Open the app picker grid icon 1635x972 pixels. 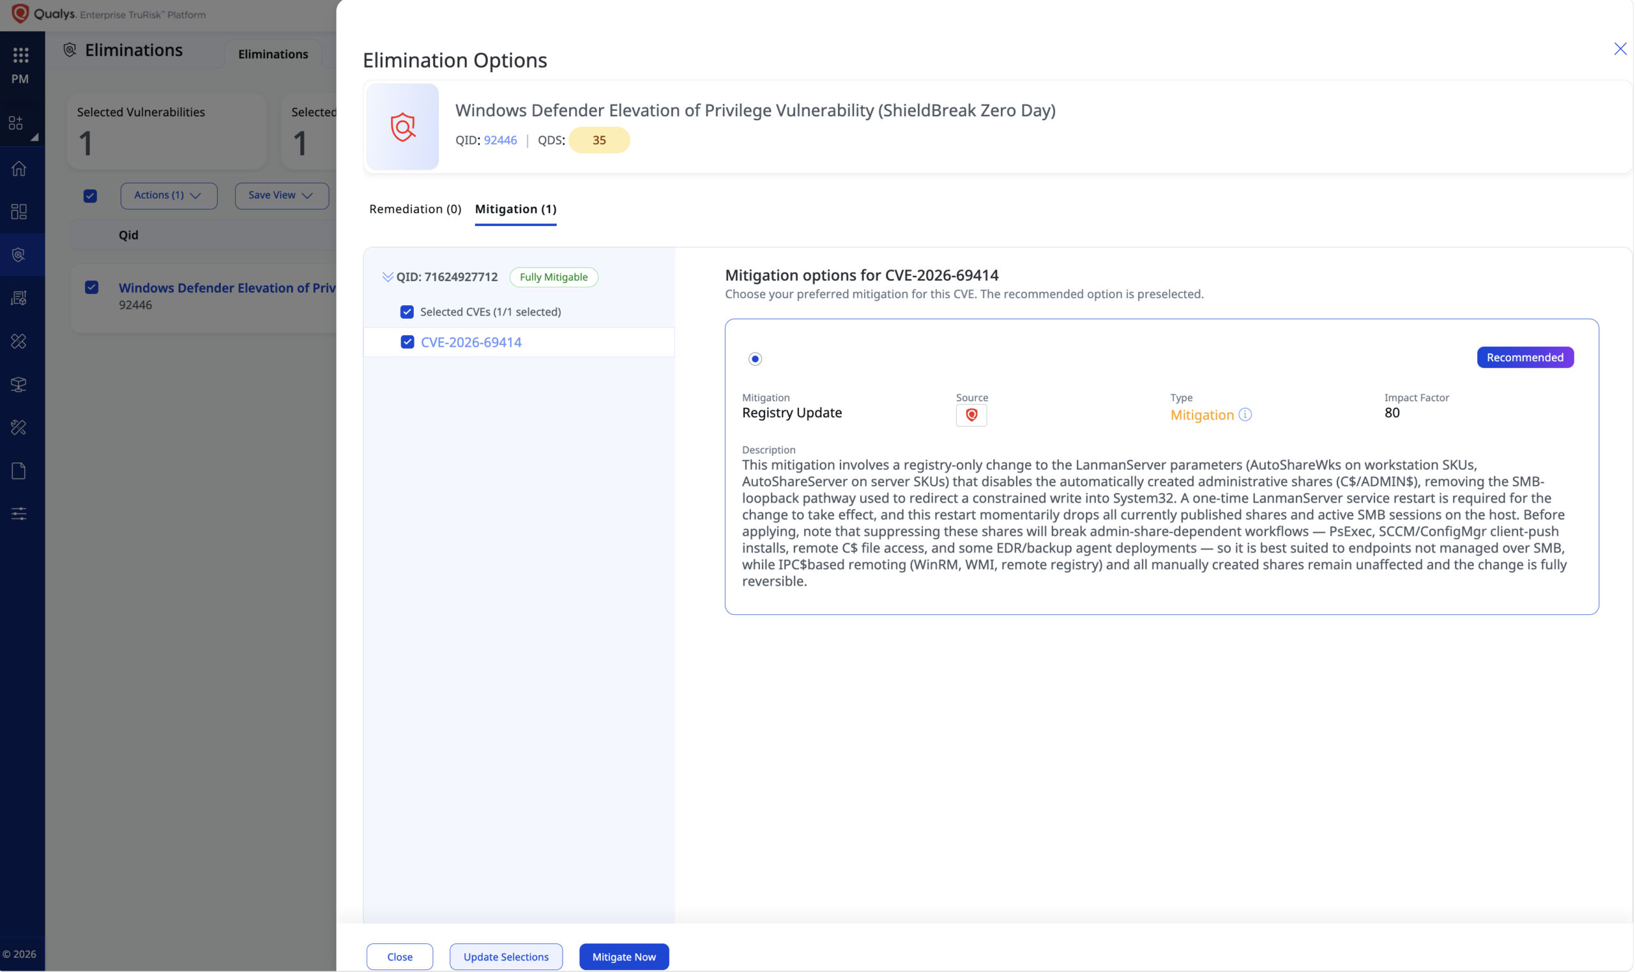coord(20,55)
